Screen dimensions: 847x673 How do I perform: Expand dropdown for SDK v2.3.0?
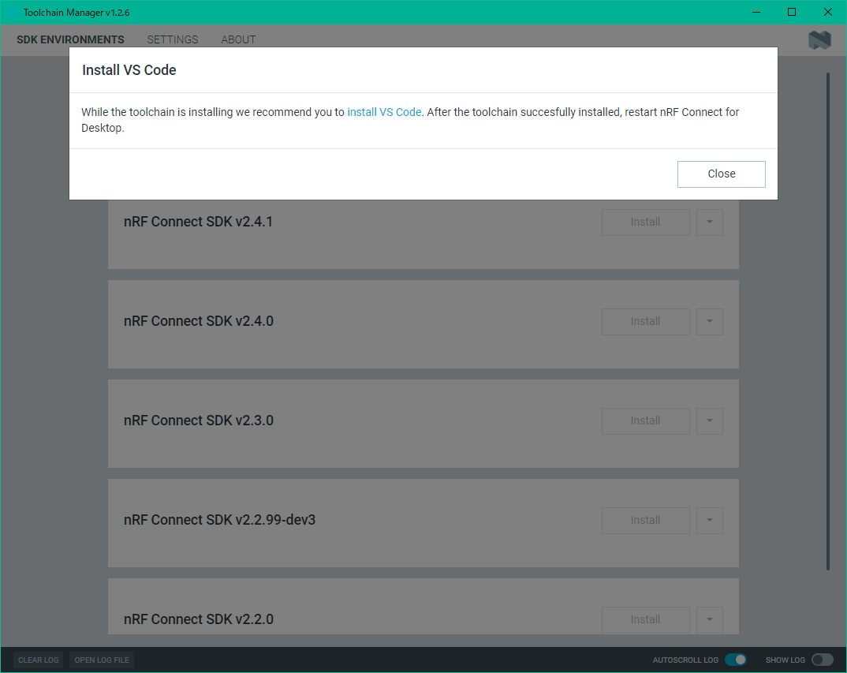coord(710,421)
